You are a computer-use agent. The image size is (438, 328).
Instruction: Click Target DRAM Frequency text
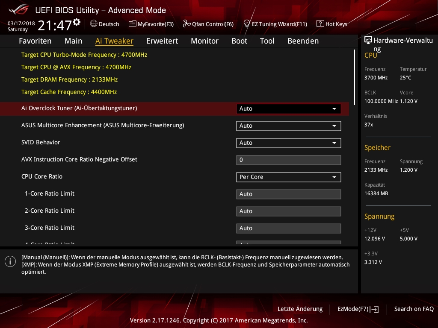69,80
